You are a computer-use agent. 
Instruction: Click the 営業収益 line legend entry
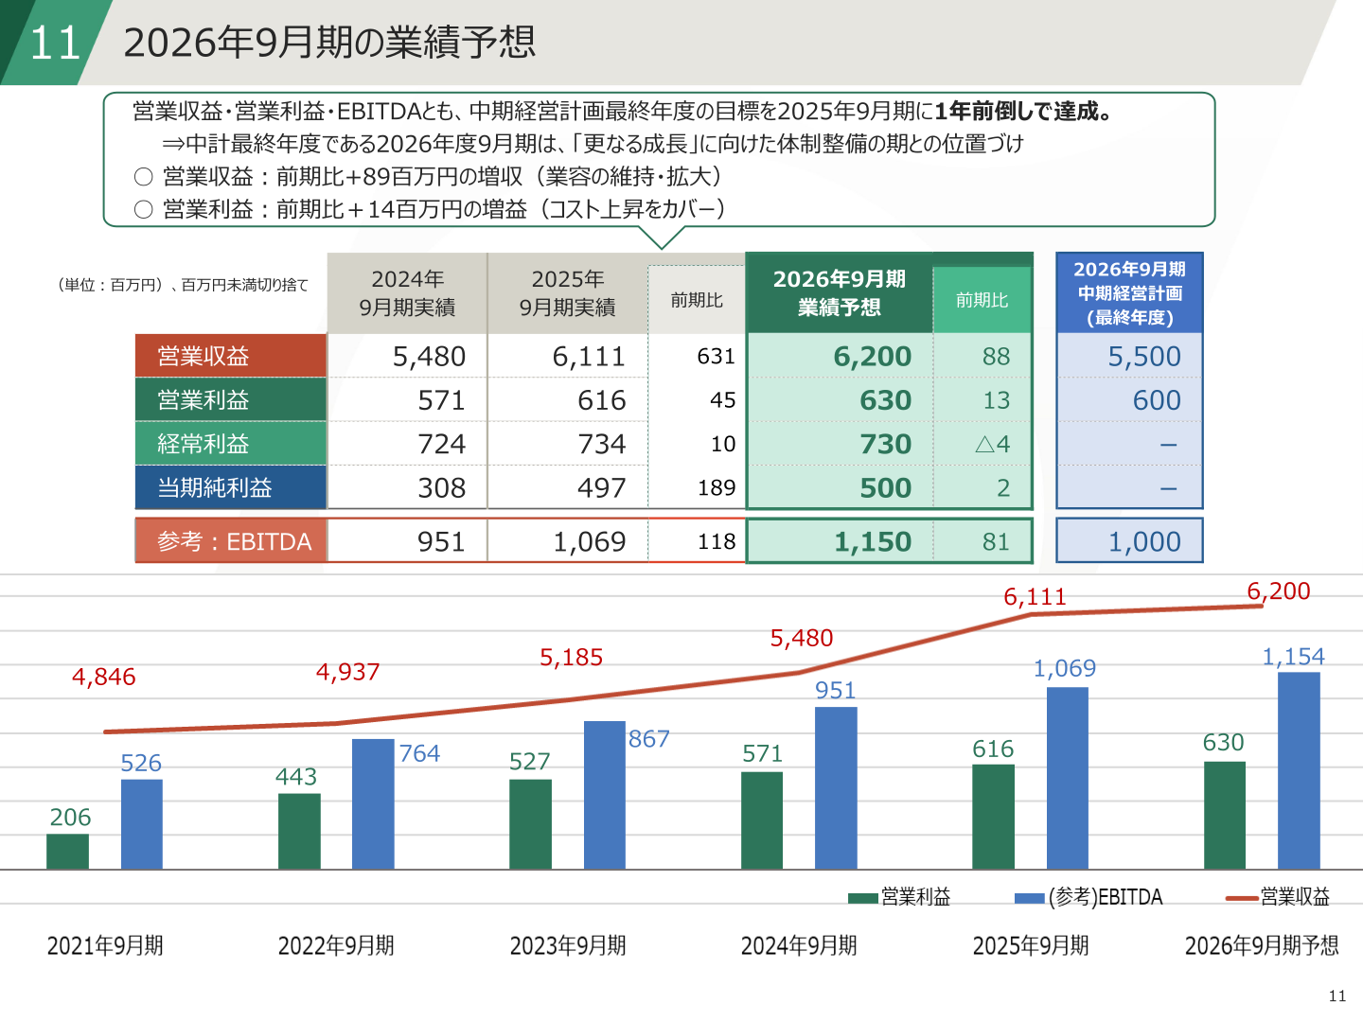pos(1278,897)
